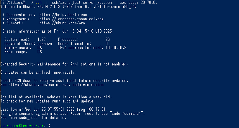Image resolution: width=239 pixels, height=128 pixels.
Task: Click the 10.10.10.2 IPv4 address
Action: coord(116,48)
